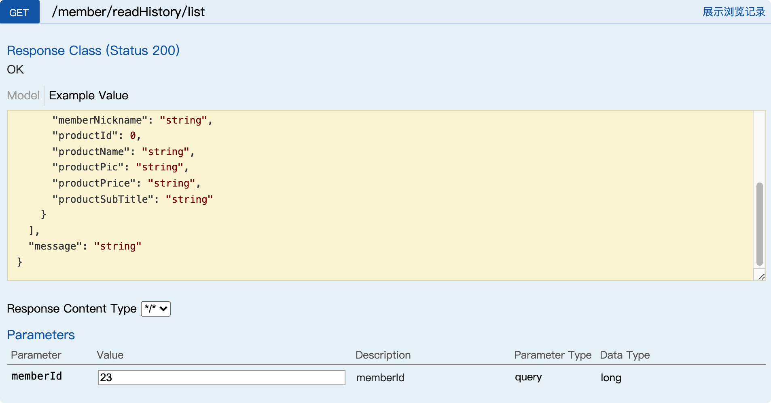This screenshot has height=403, width=771.
Task: Click the memberId value input field
Action: [221, 378]
